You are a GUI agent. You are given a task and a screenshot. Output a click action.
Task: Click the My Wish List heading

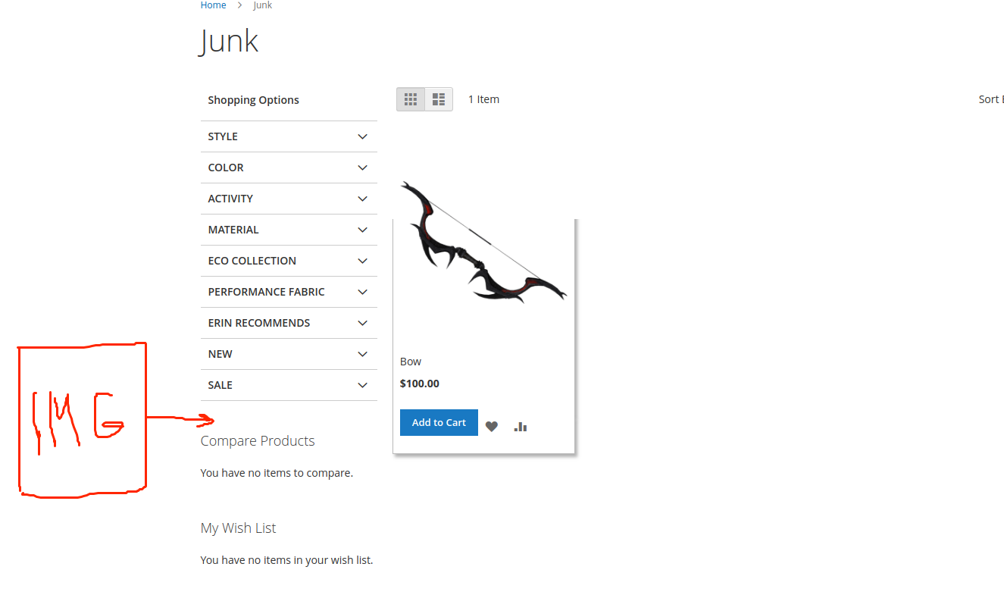pyautogui.click(x=238, y=528)
